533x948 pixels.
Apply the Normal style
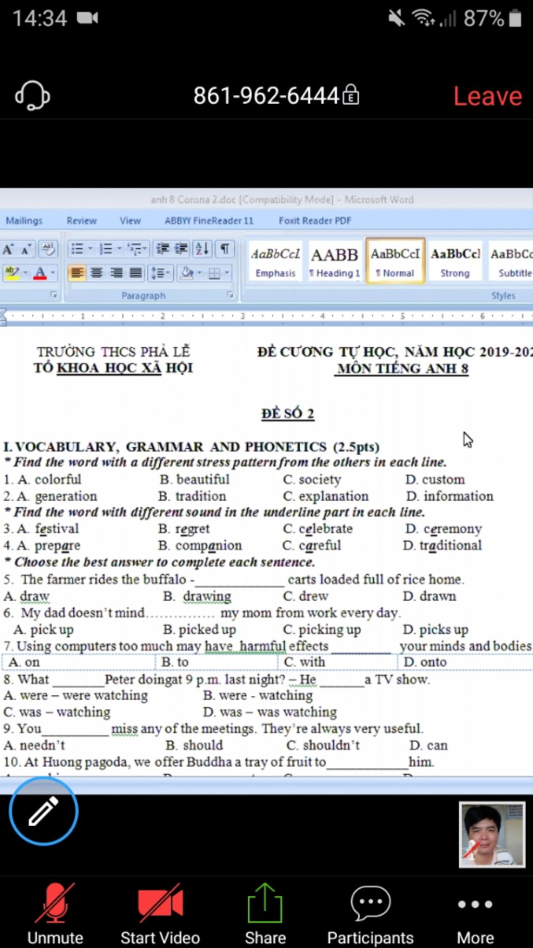click(x=396, y=261)
